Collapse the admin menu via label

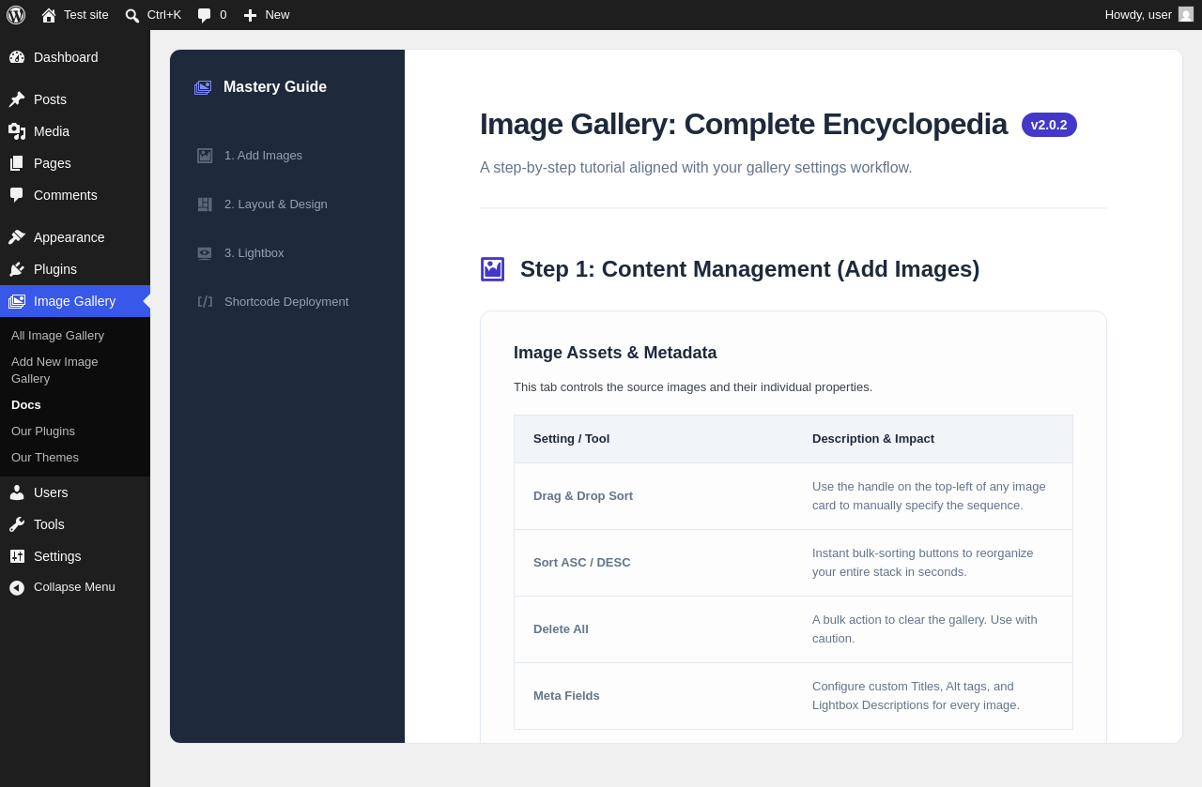(x=74, y=587)
